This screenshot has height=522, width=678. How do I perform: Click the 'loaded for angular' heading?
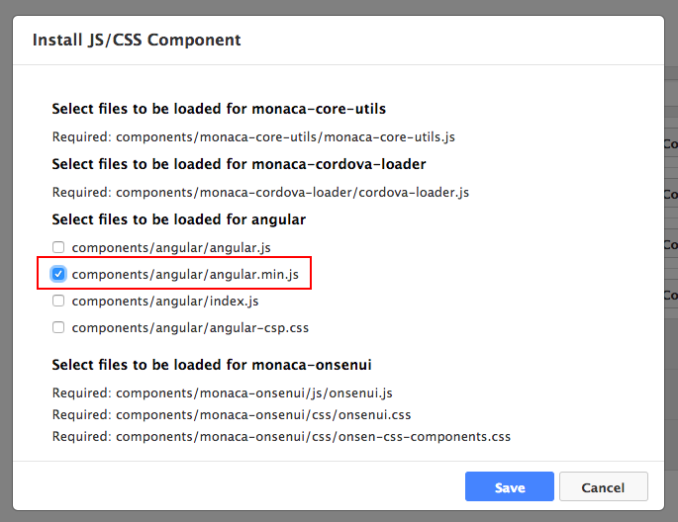[178, 219]
